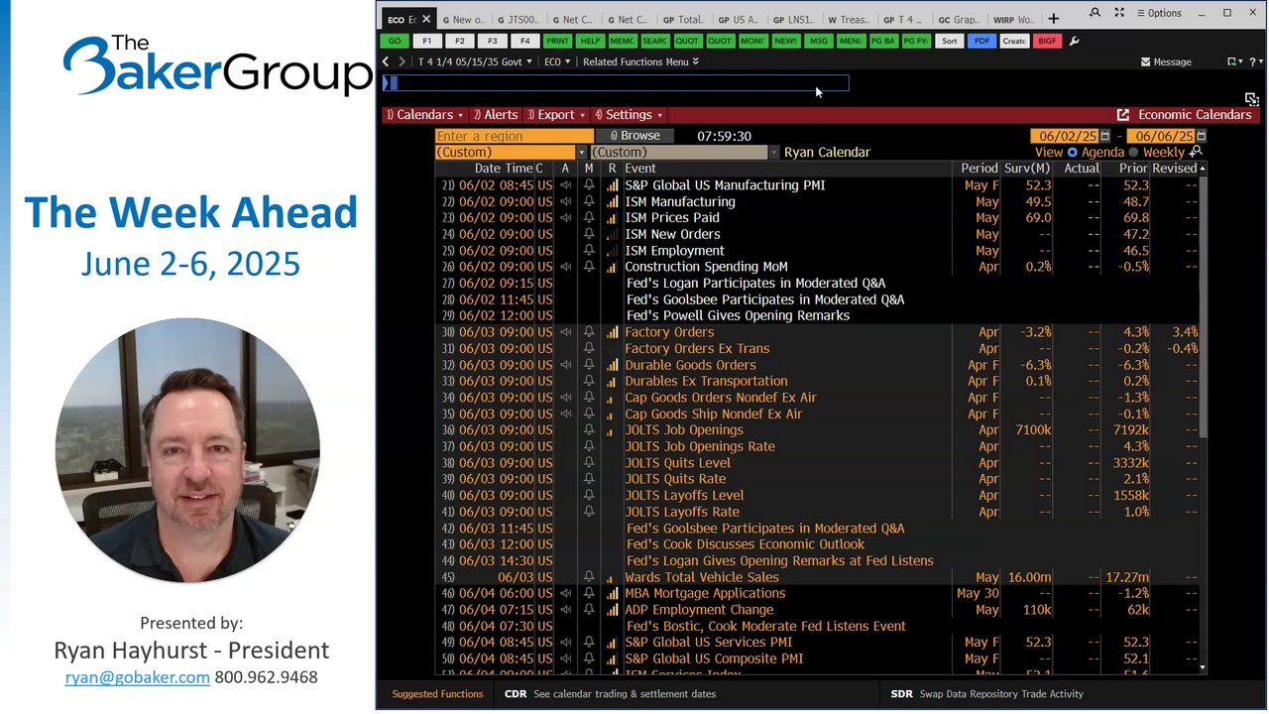
Task: Toggle alert bell for ISM Manufacturing
Action: click(589, 201)
